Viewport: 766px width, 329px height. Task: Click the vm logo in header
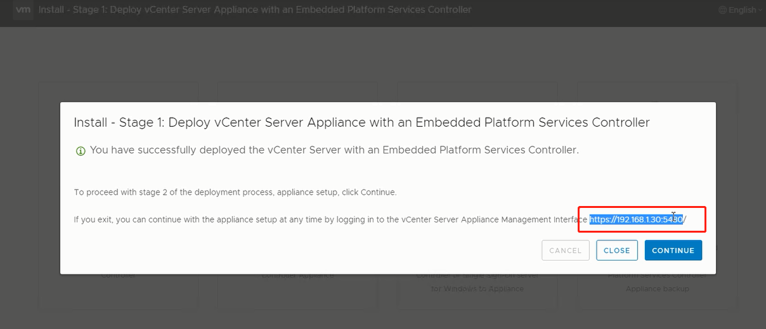pos(23,10)
